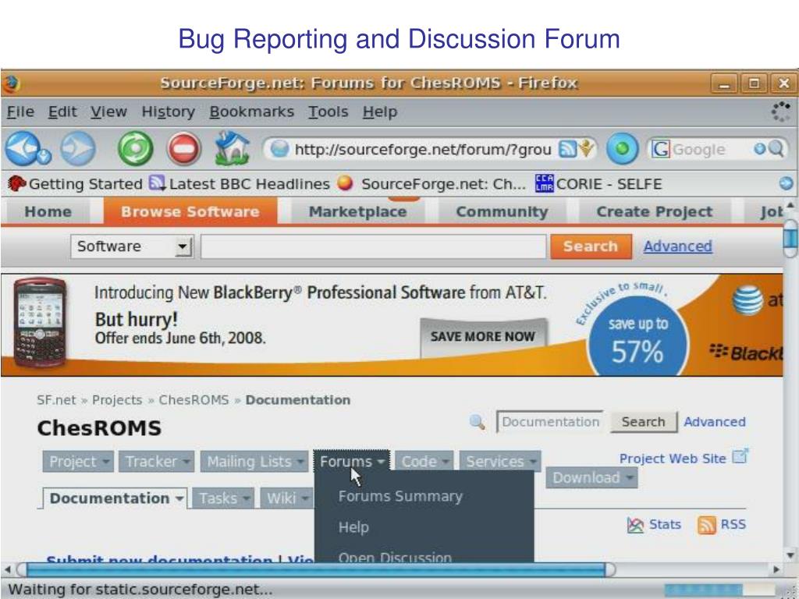
Task: Expand the Mailing Lists dropdown menu
Action: pyautogui.click(x=254, y=462)
